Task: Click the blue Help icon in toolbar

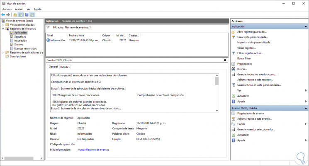Action: [27, 14]
